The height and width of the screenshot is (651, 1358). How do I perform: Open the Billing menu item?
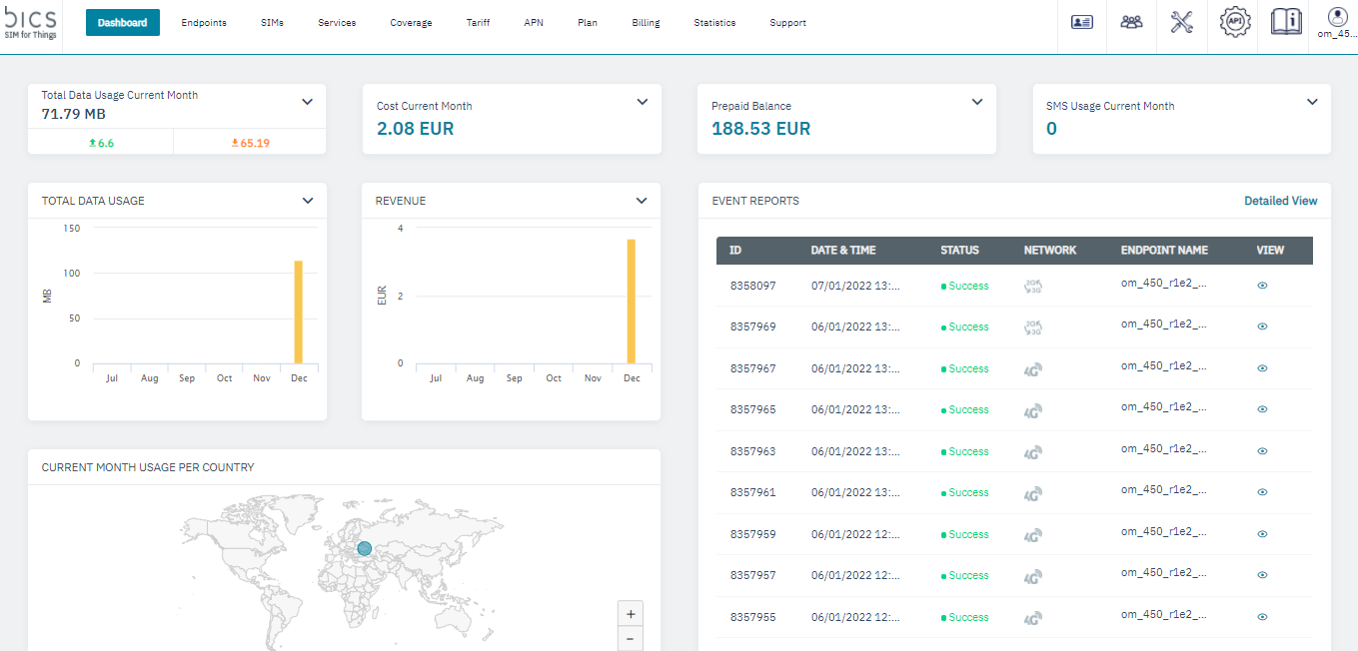click(646, 22)
